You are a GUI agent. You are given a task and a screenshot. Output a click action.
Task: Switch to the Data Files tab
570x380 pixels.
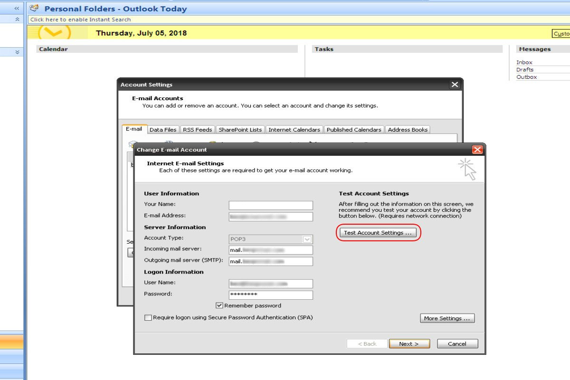[x=163, y=130]
